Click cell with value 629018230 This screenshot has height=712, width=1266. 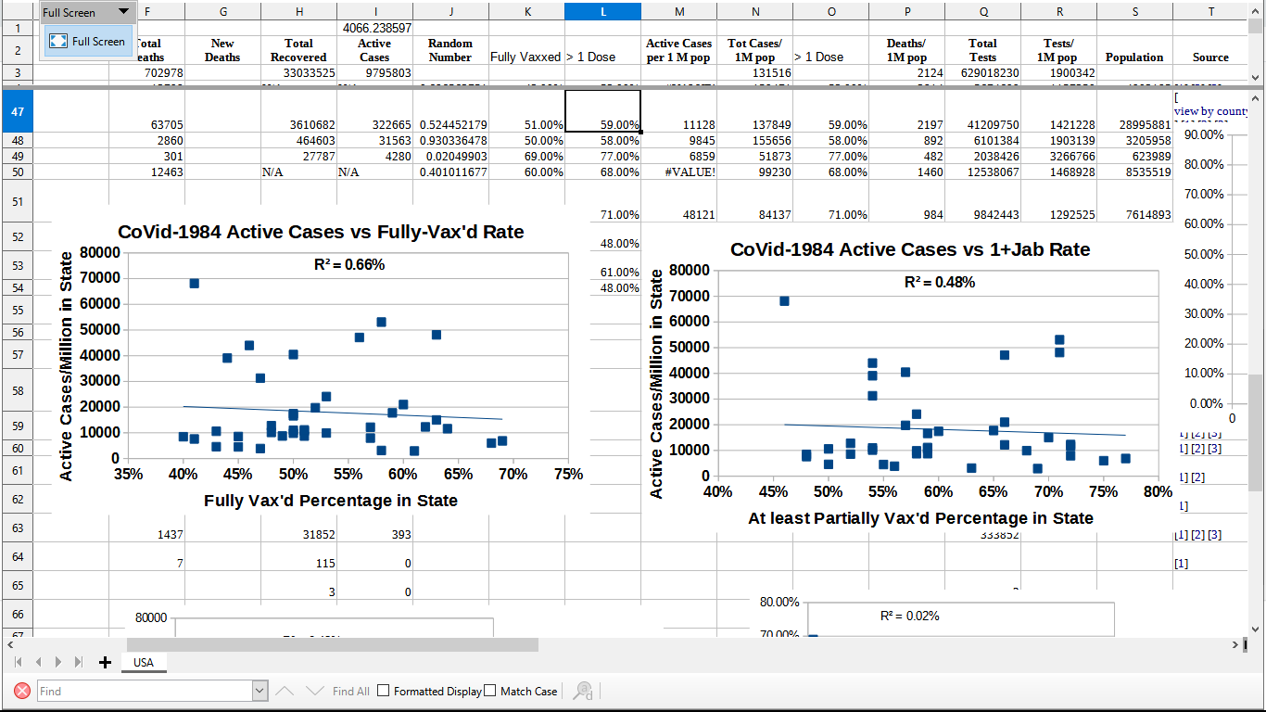(x=982, y=73)
